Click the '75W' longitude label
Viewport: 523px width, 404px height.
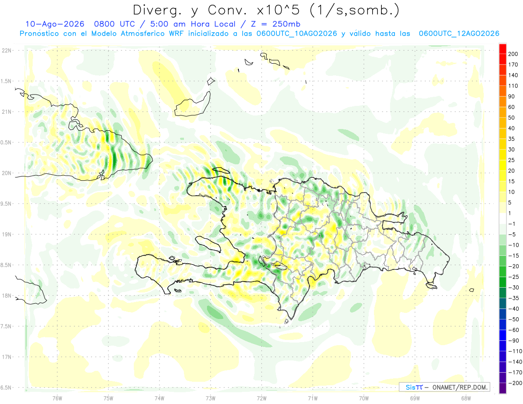click(109, 398)
